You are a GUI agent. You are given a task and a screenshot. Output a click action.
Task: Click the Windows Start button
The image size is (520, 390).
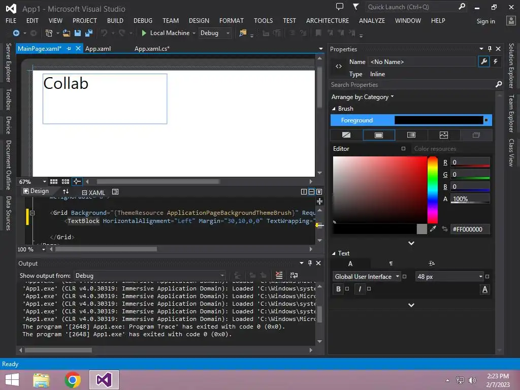point(12,380)
